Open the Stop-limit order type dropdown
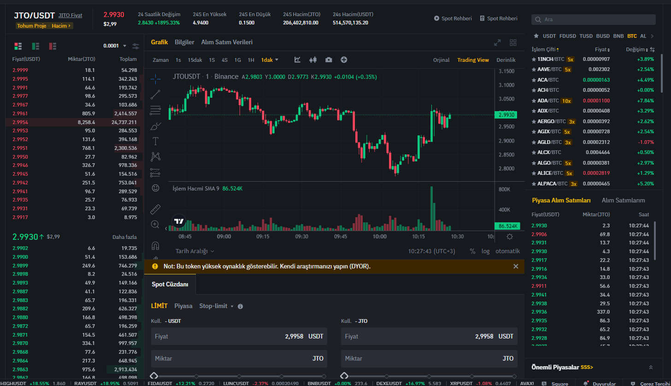This screenshot has width=671, height=386. click(x=216, y=306)
